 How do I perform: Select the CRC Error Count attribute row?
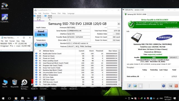[76, 80]
